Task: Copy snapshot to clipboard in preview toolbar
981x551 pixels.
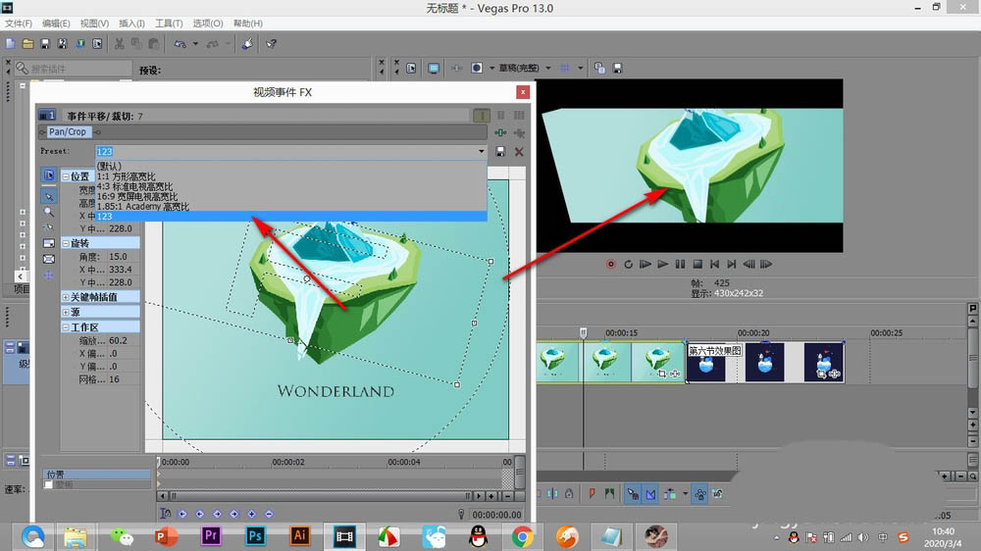Action: coord(599,68)
